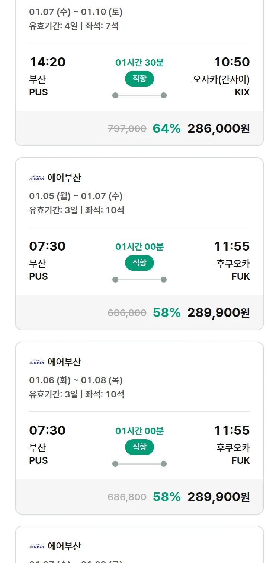Click 58% discount on 01.05 flight
279x563 pixels.
click(166, 313)
